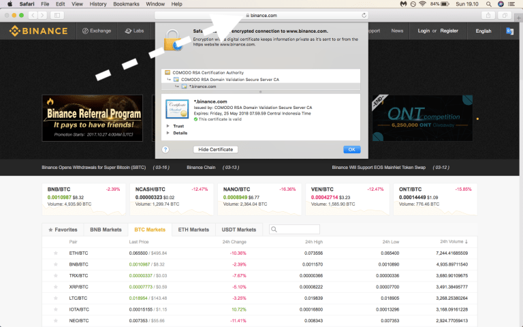This screenshot has width=523, height=327.
Task: Switch to the Favorites tab
Action: tap(63, 230)
